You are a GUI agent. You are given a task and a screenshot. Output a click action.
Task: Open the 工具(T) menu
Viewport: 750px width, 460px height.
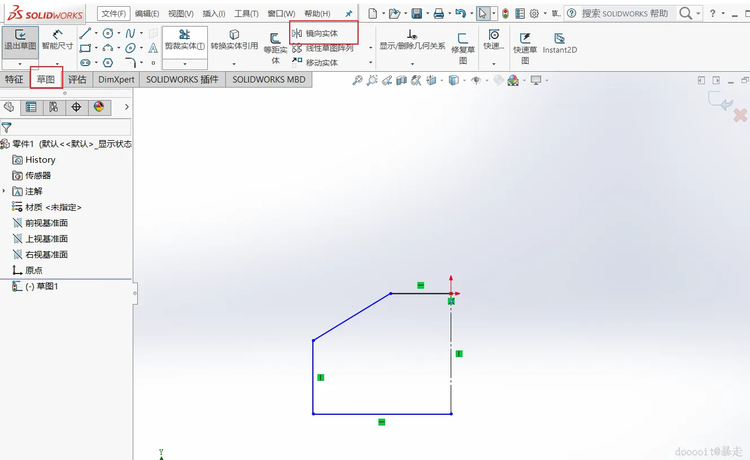pyautogui.click(x=246, y=14)
